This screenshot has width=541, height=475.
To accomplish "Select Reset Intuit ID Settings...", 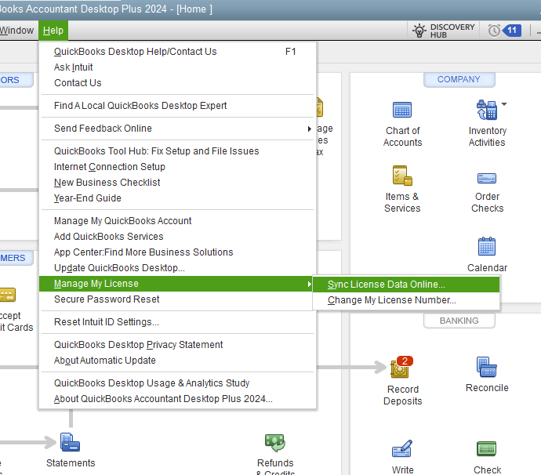I will coord(177,322).
